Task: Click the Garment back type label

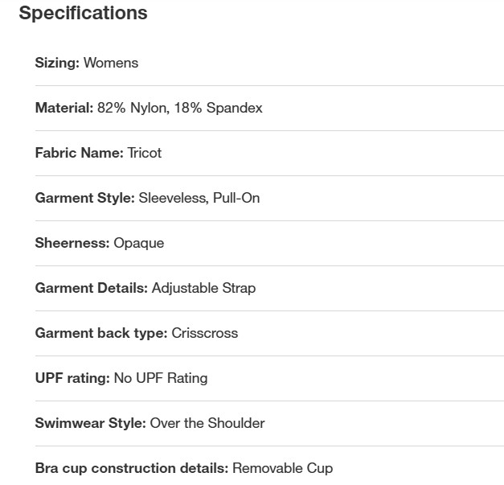Action: point(101,334)
